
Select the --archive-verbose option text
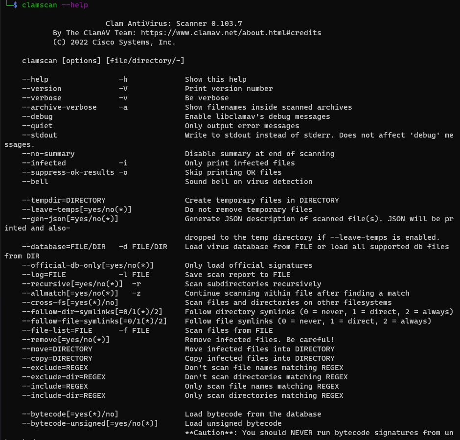pyautogui.click(x=59, y=107)
